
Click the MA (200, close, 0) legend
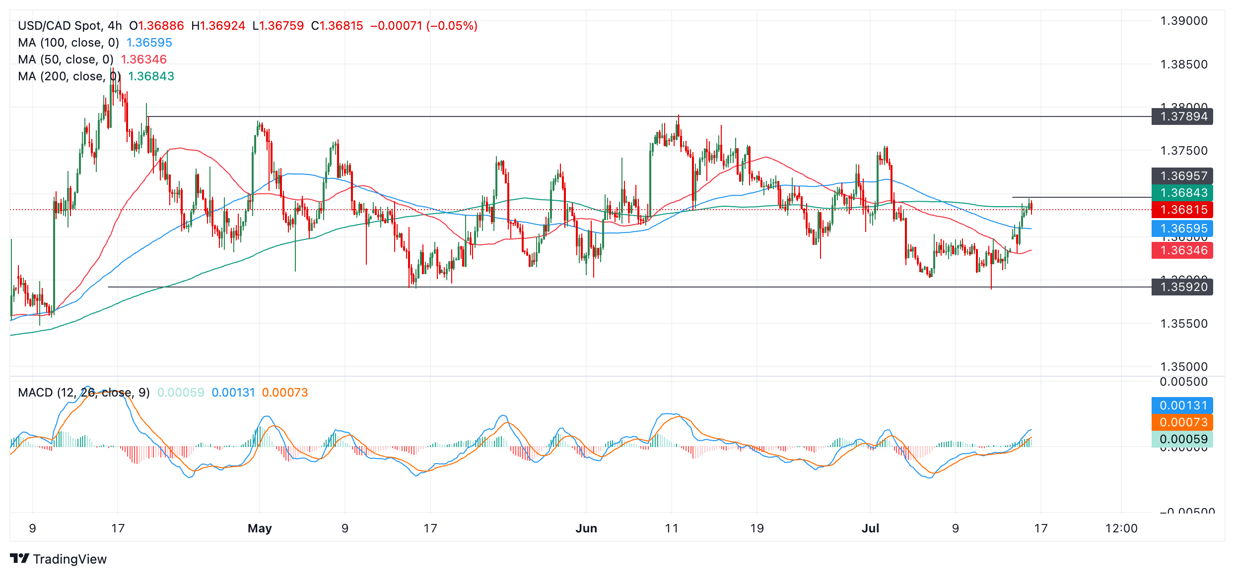coord(69,76)
